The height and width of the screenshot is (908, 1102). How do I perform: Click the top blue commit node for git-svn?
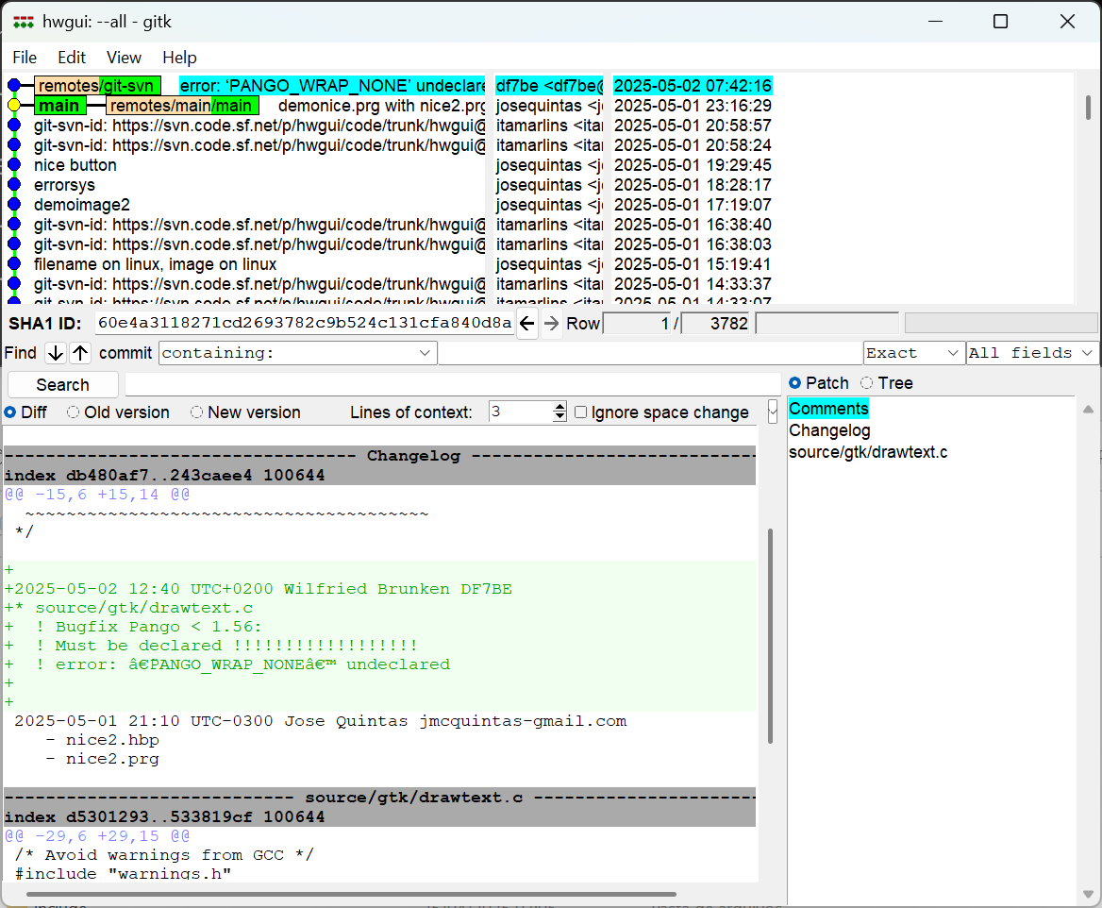tap(14, 86)
